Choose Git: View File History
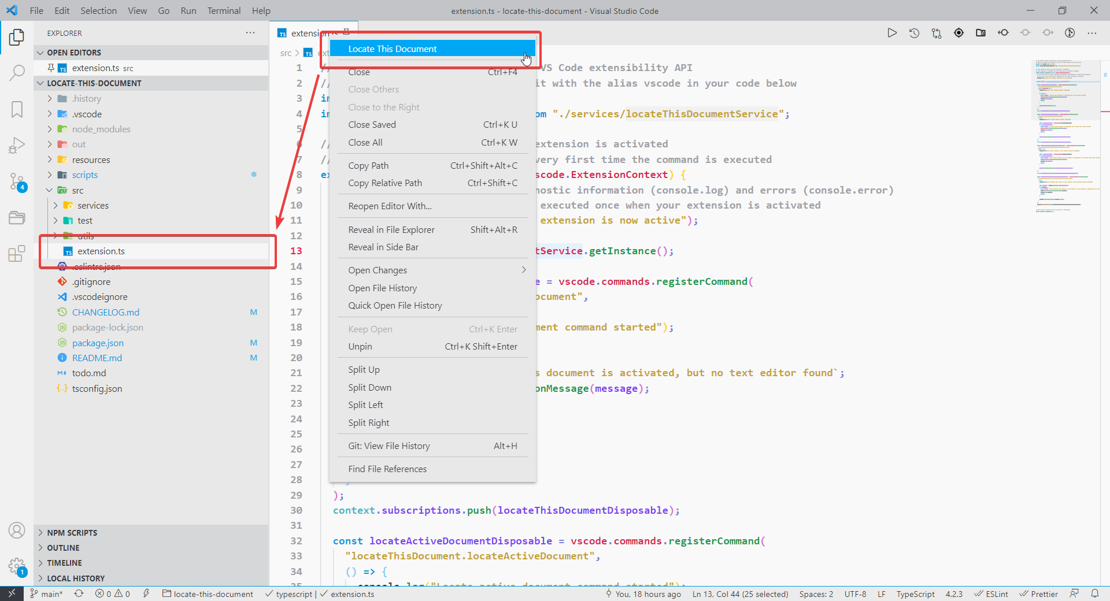The height and width of the screenshot is (601, 1110). pos(432,446)
